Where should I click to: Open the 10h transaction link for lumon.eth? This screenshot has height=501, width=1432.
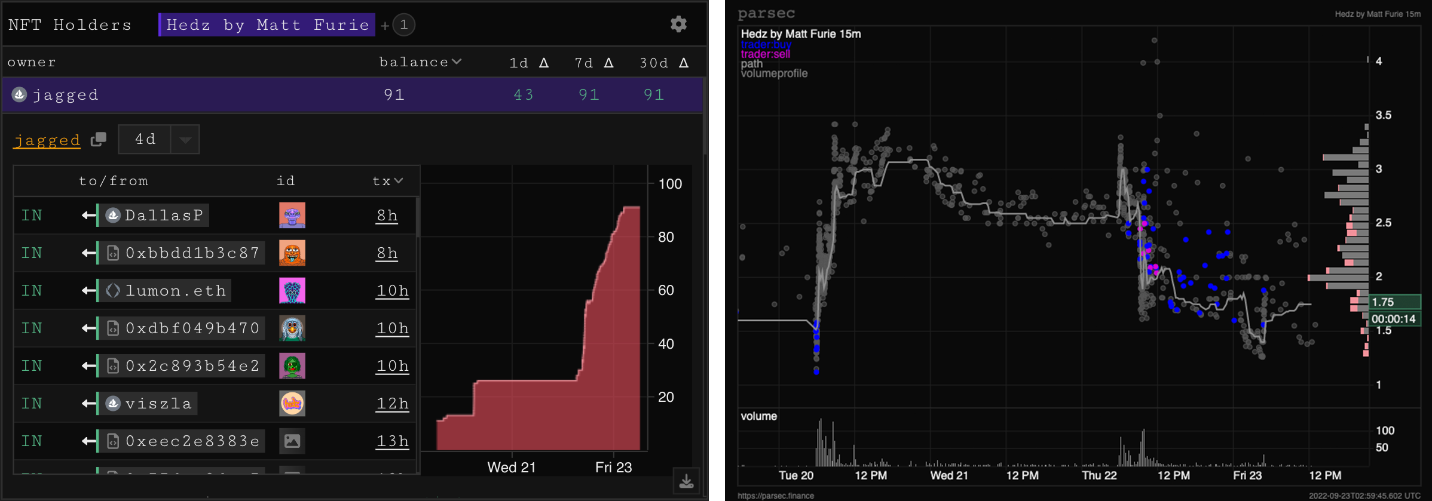[392, 291]
